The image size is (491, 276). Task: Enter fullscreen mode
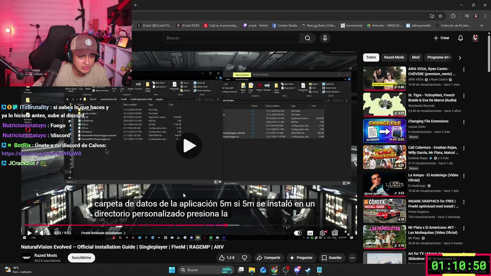pyautogui.click(x=347, y=233)
